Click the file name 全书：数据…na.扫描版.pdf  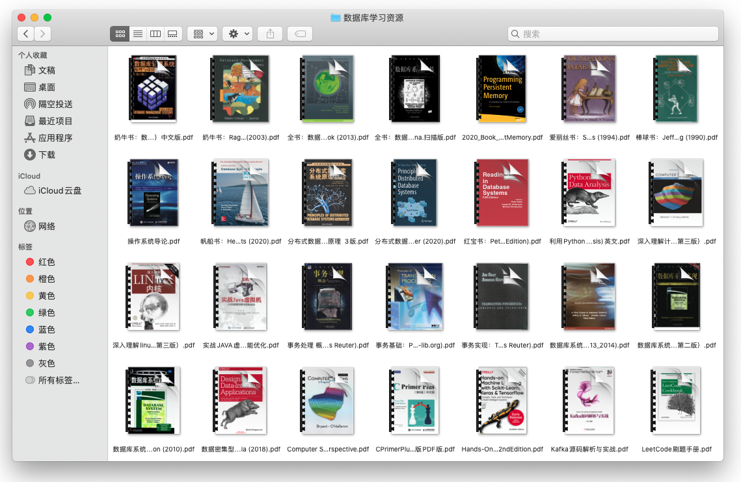pos(415,137)
